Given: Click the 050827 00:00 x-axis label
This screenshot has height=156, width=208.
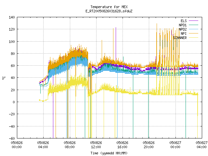Looking at the screenshot, I should [175, 145].
